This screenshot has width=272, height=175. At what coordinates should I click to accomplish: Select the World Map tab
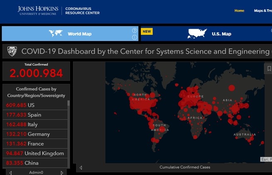pos(70,34)
